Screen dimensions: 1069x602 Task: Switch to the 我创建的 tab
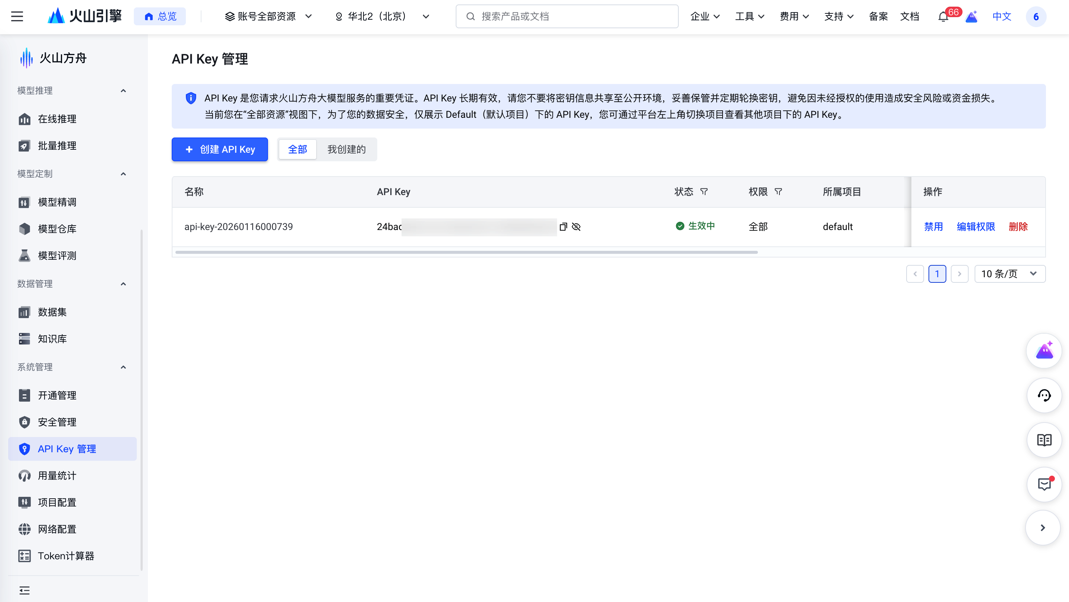(x=346, y=149)
